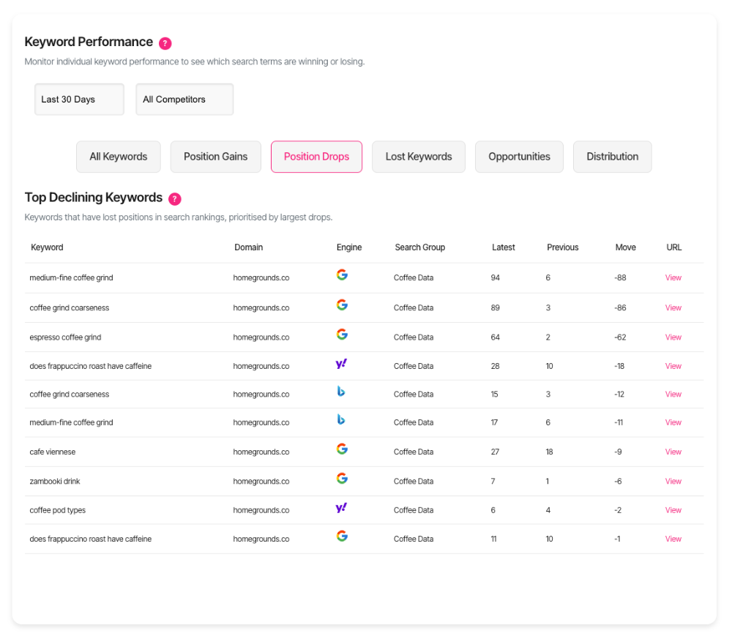Click Google icon in cafe viennese row
Viewport: 732px width, 639px height.
point(342,449)
